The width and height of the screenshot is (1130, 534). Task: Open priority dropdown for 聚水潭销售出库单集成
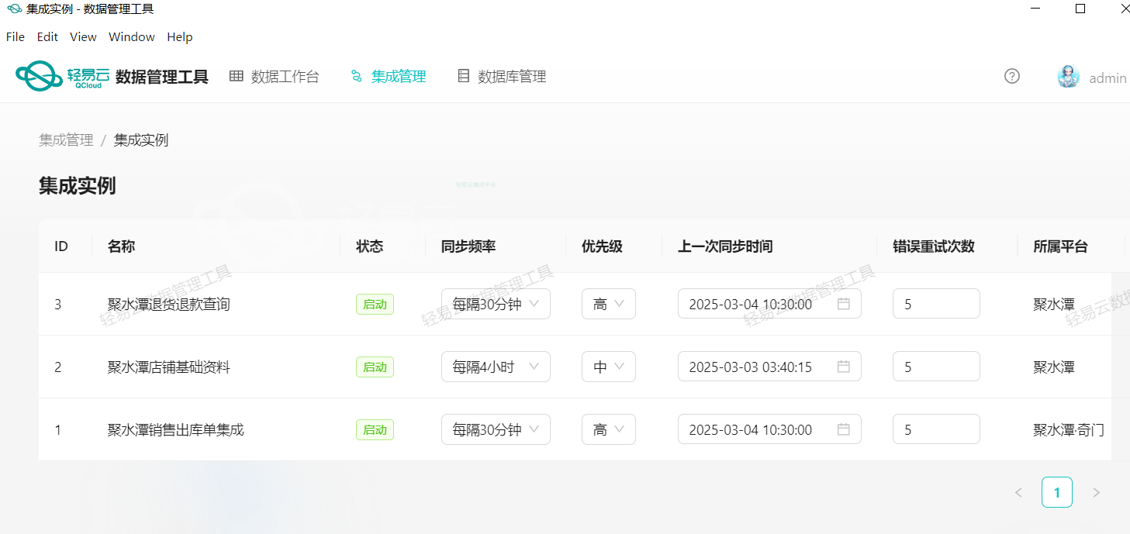point(609,429)
